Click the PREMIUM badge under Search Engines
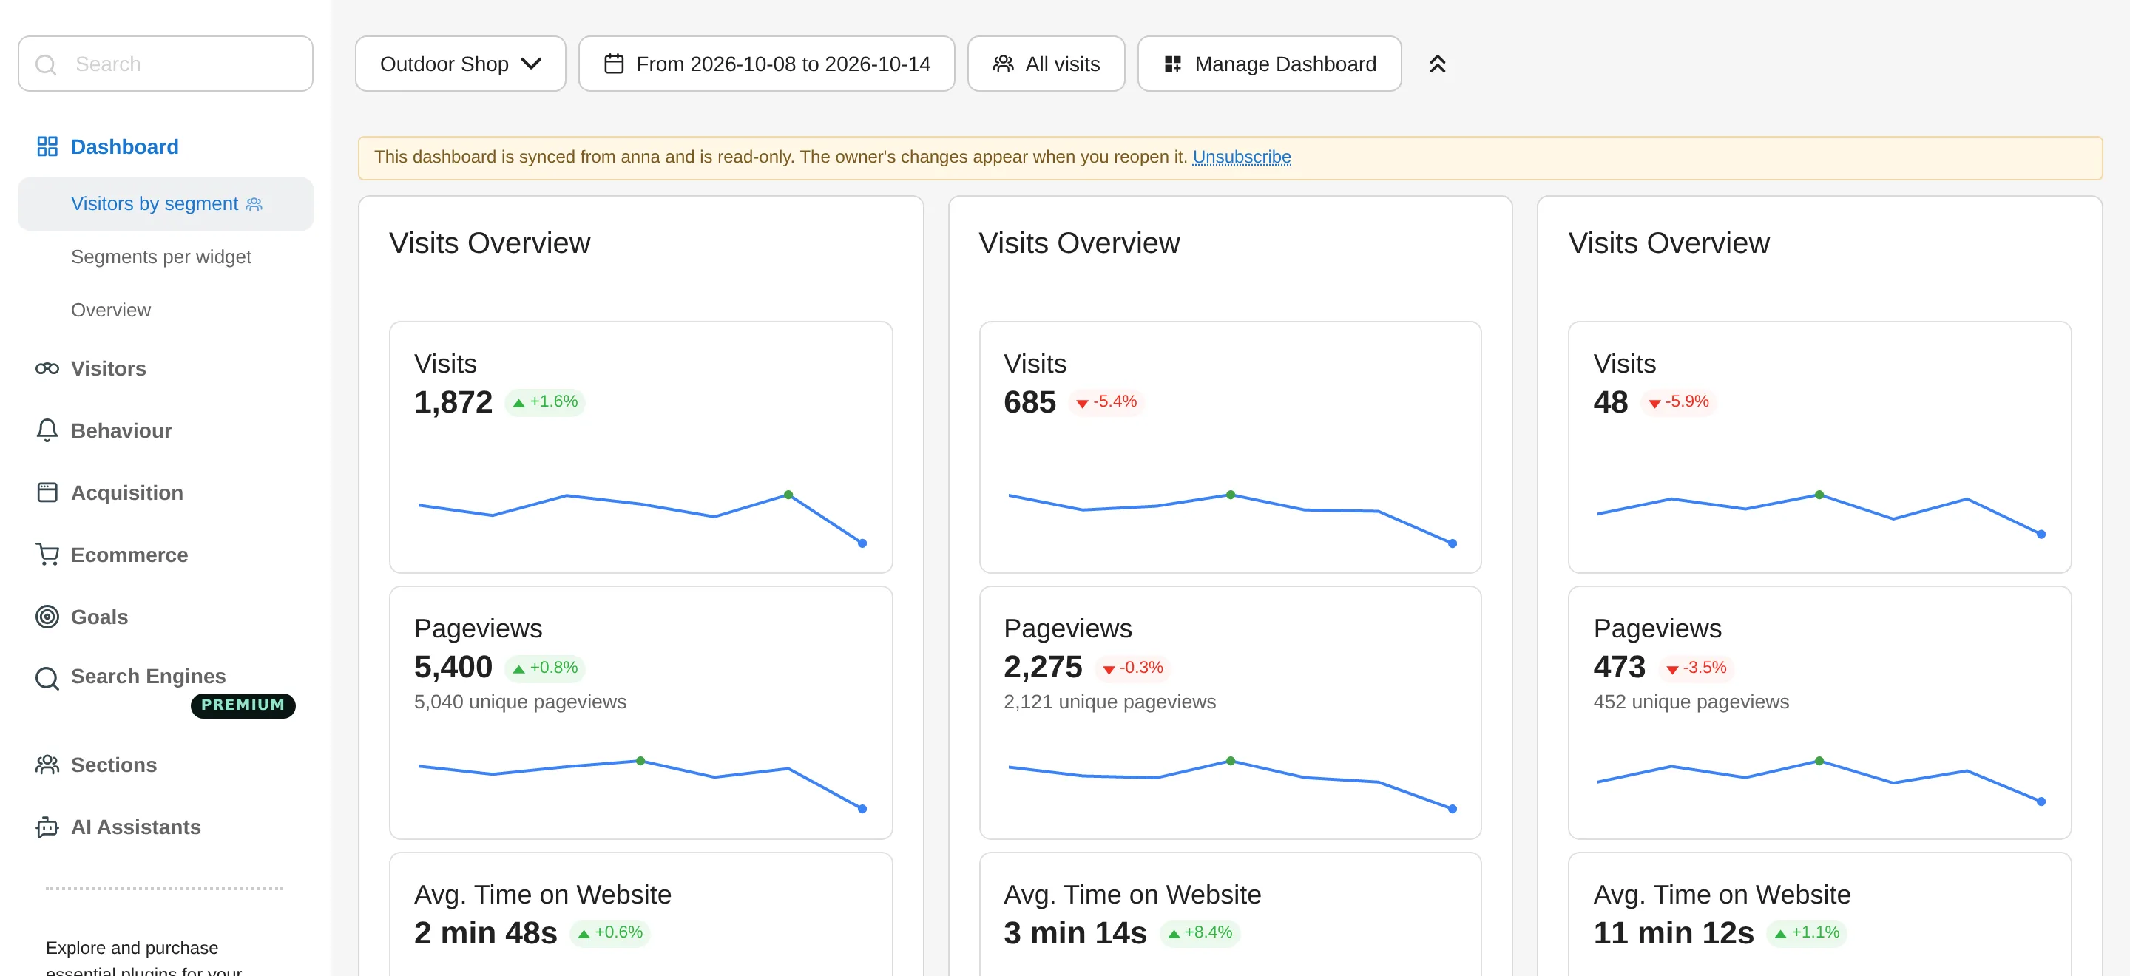This screenshot has height=976, width=2130. tap(243, 705)
